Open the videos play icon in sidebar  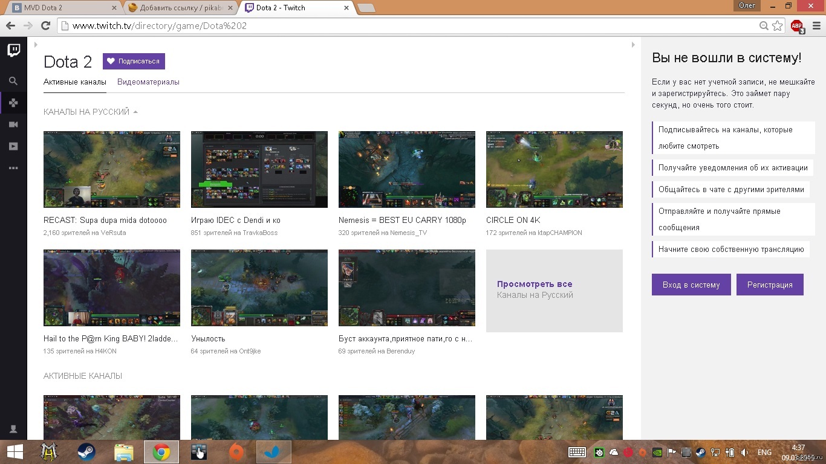(x=13, y=146)
